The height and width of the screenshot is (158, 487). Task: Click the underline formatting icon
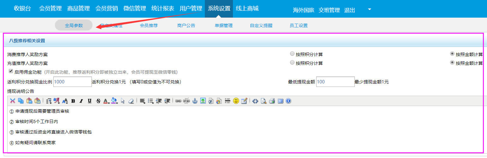(x=90, y=101)
